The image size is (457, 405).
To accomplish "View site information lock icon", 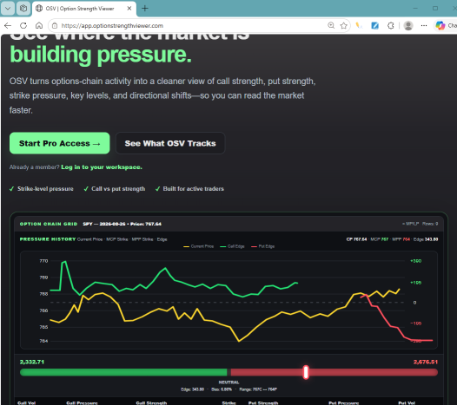I will 55,26.
